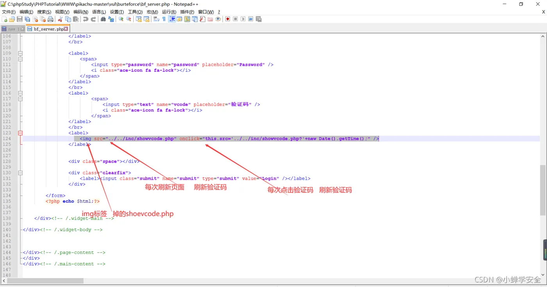The width and height of the screenshot is (547, 287).
Task: Open the 编码(N) menu
Action: click(81, 12)
